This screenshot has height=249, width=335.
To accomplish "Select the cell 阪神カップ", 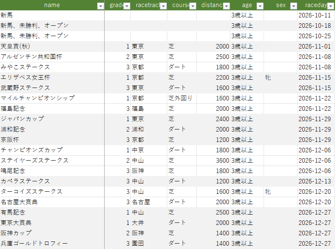I will pos(52,233).
